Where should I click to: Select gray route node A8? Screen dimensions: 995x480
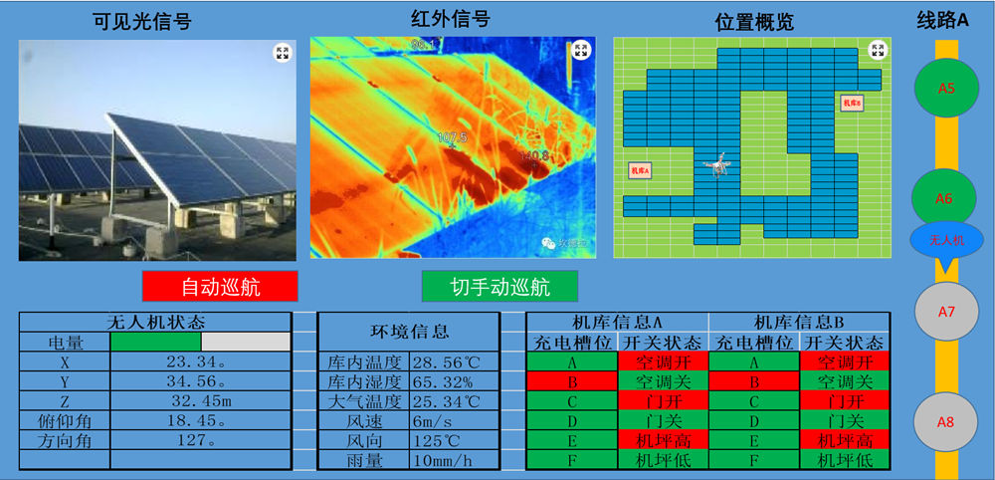pos(945,421)
